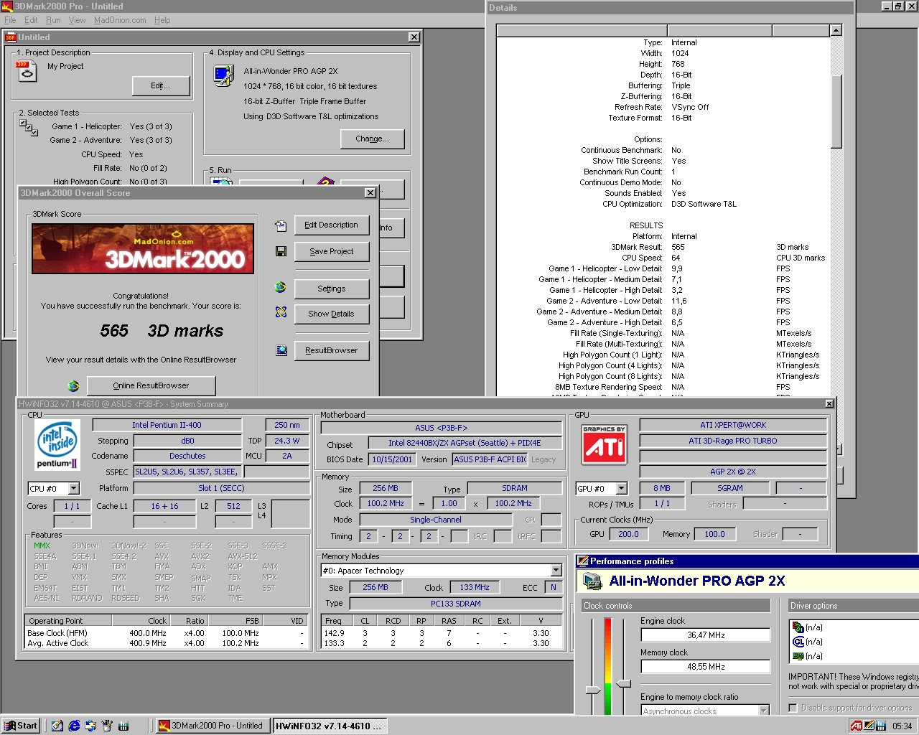Click the HWiNFO bars icon in system tray
This screenshot has height=735, width=919.
(881, 726)
